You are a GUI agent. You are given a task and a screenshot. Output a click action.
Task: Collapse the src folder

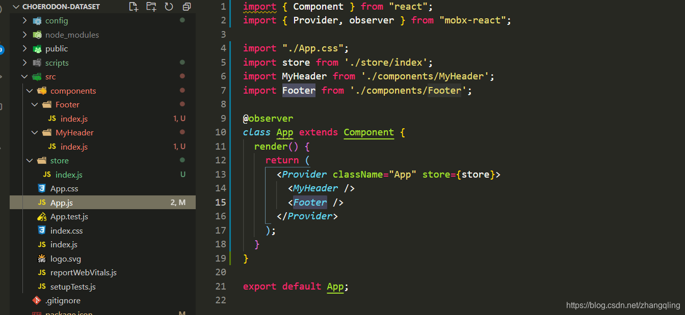pos(24,77)
